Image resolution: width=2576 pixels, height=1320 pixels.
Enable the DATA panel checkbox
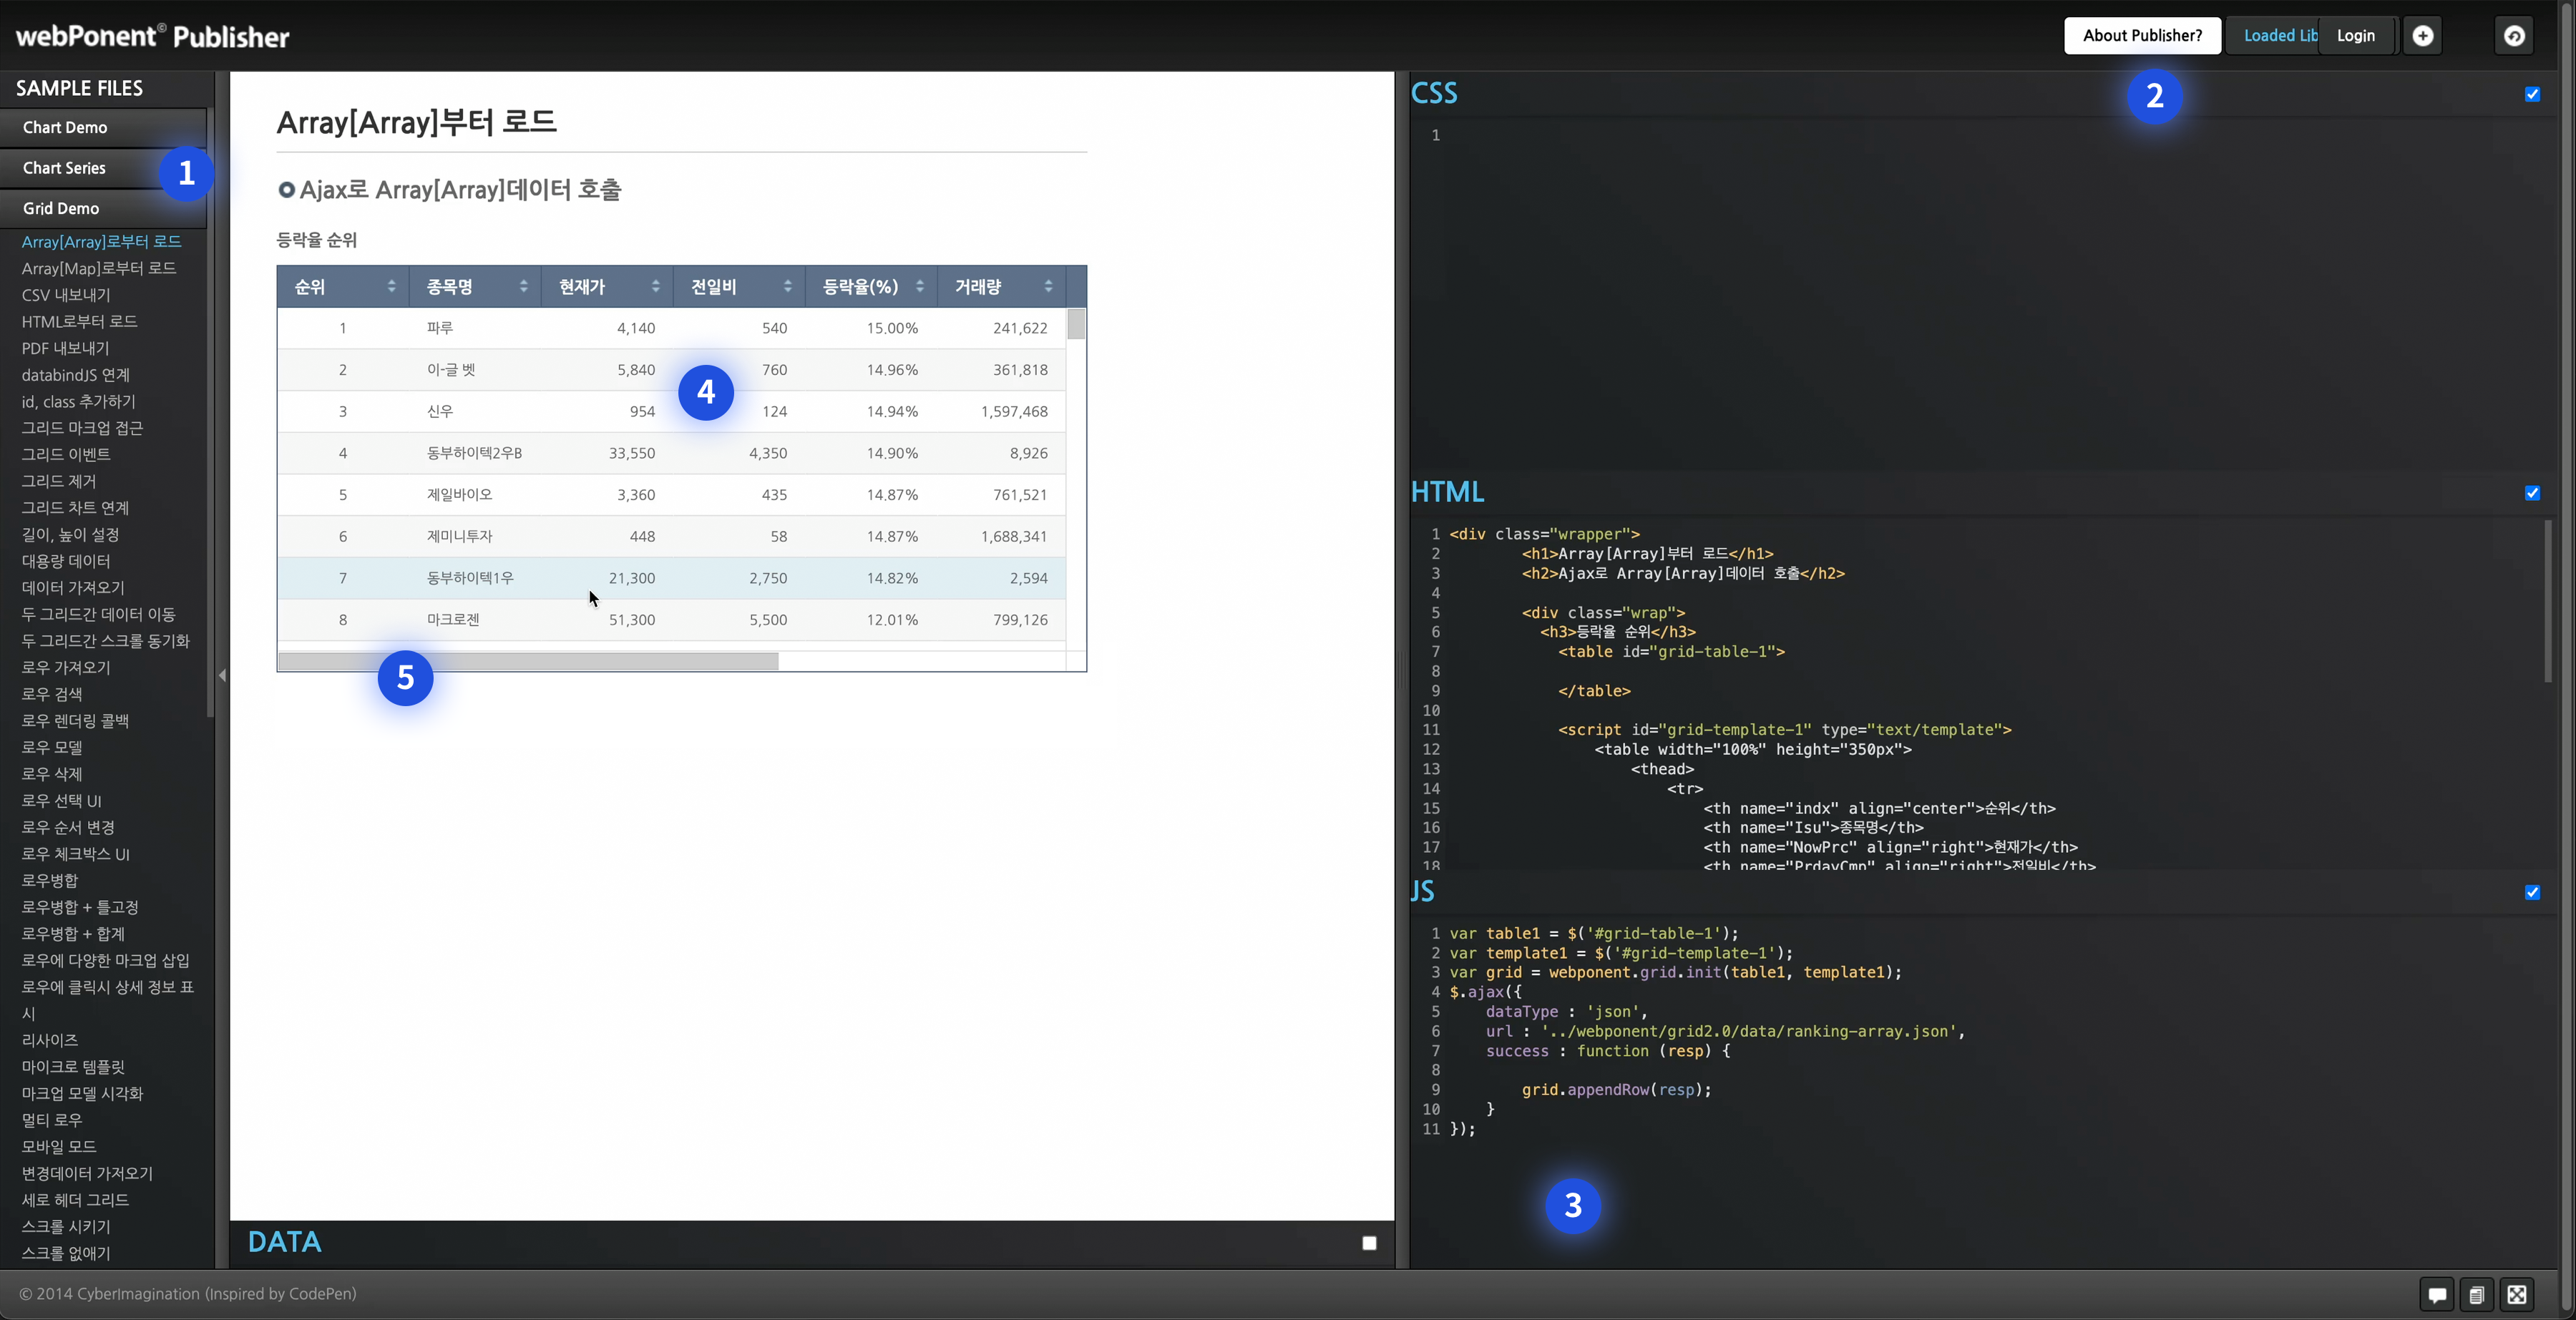[x=1369, y=1243]
